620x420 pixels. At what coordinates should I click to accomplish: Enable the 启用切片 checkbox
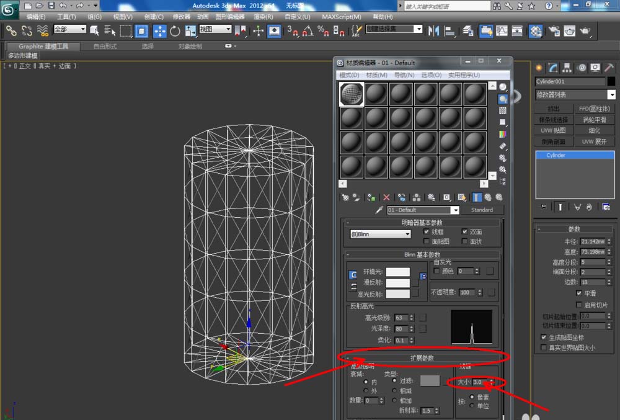[578, 305]
